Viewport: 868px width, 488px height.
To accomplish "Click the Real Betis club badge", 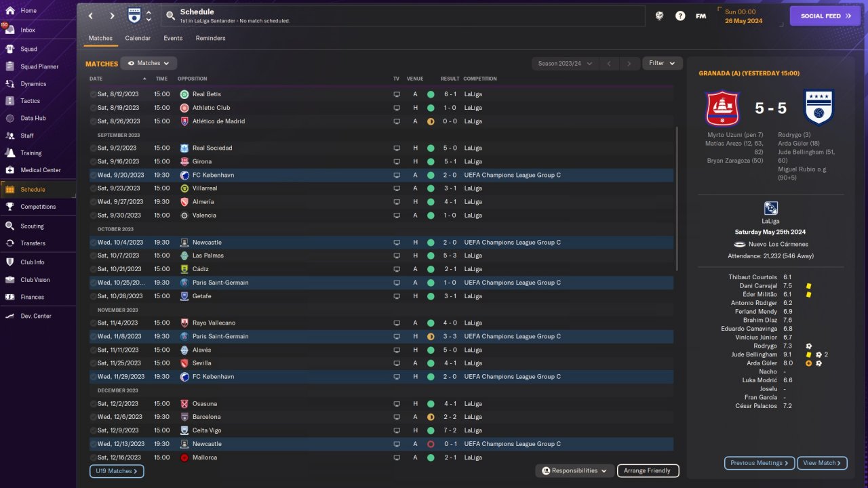I will [x=184, y=94].
